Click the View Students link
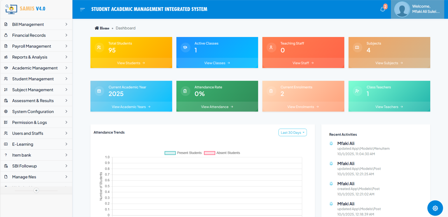448x217 pixels. (131, 63)
